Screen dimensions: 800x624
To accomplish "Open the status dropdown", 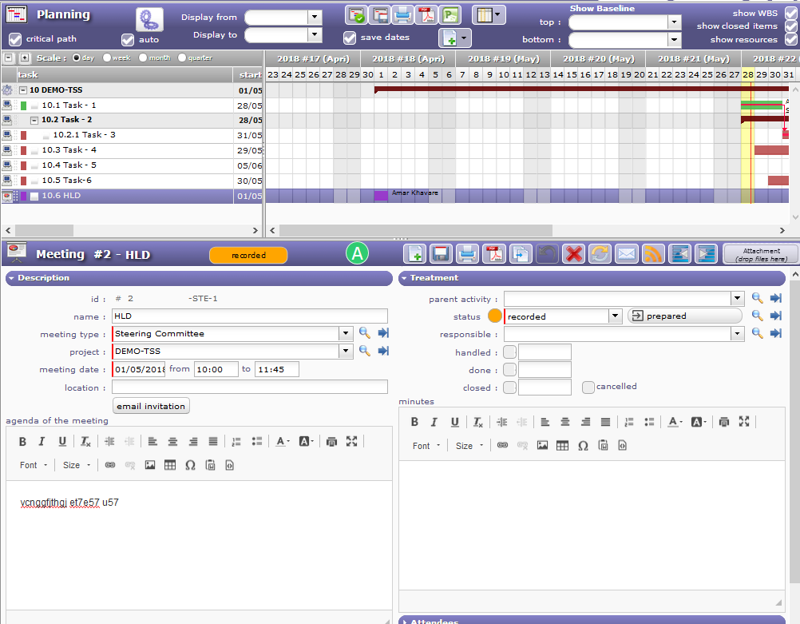I will tap(615, 316).
